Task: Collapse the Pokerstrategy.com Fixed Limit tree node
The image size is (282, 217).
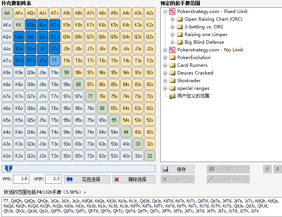Action: (x=165, y=12)
